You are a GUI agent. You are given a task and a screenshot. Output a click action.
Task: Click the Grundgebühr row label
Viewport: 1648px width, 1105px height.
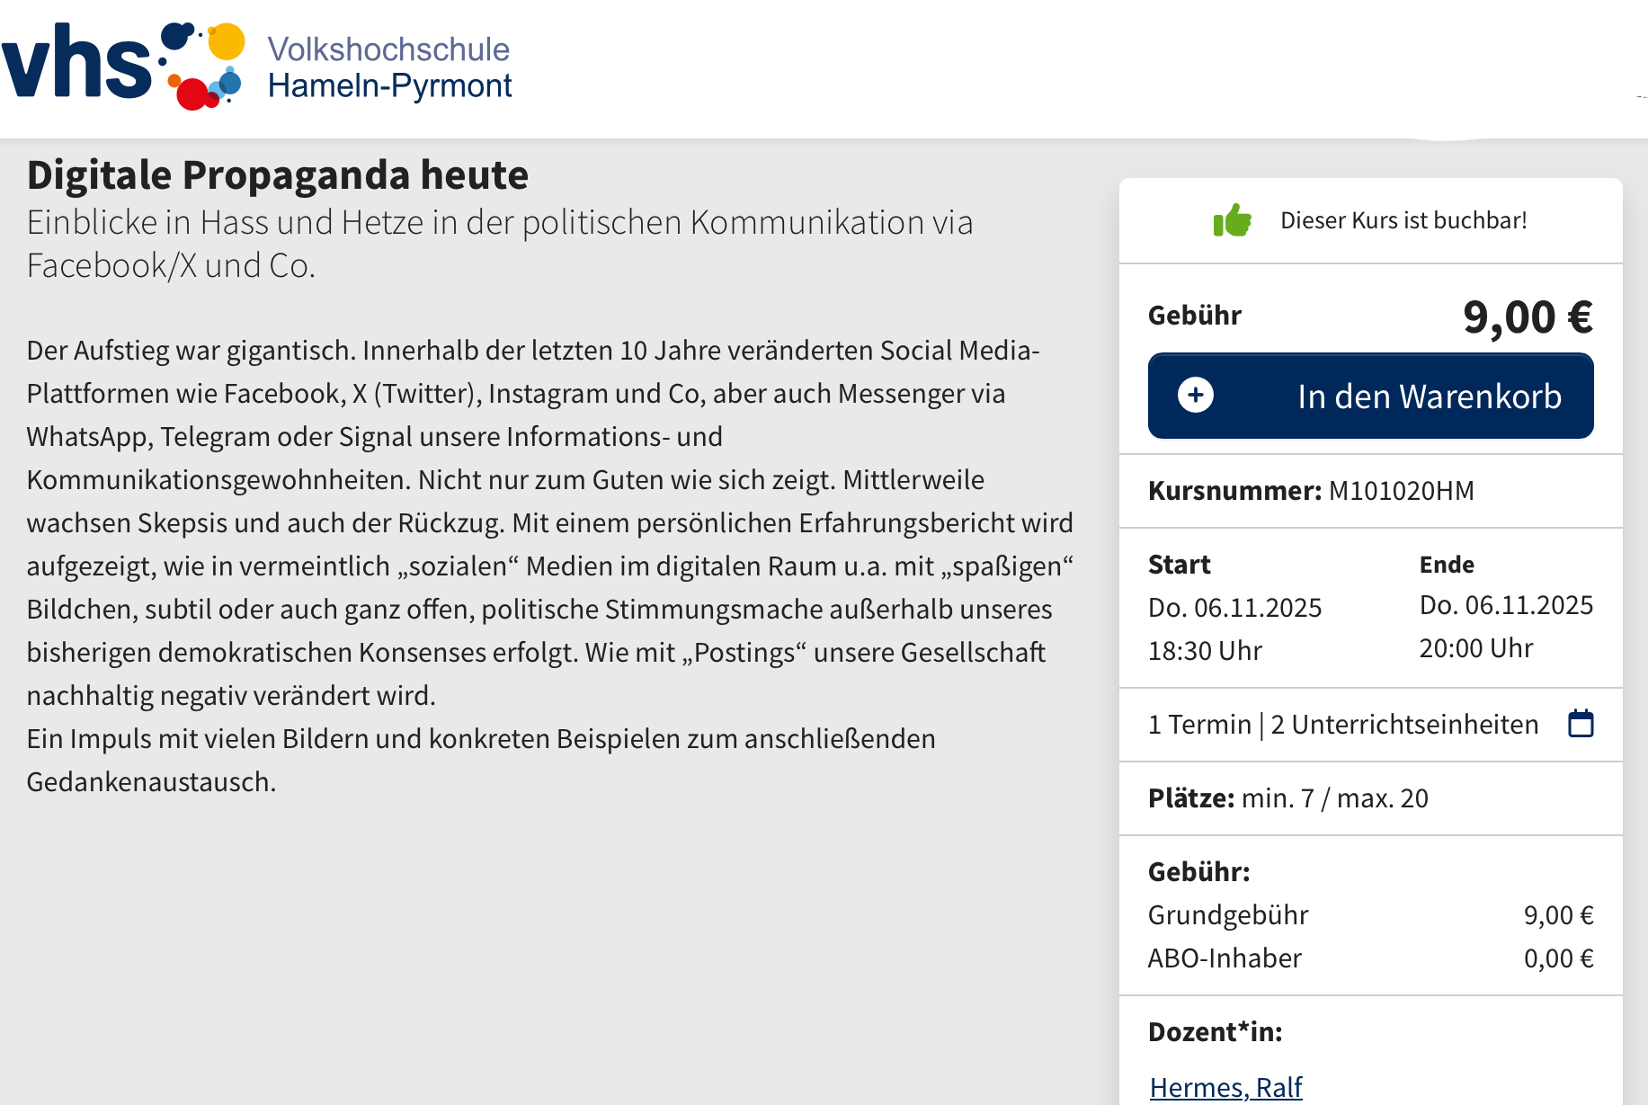1227,915
